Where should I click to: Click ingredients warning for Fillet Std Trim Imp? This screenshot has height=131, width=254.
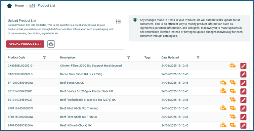coord(223,108)
